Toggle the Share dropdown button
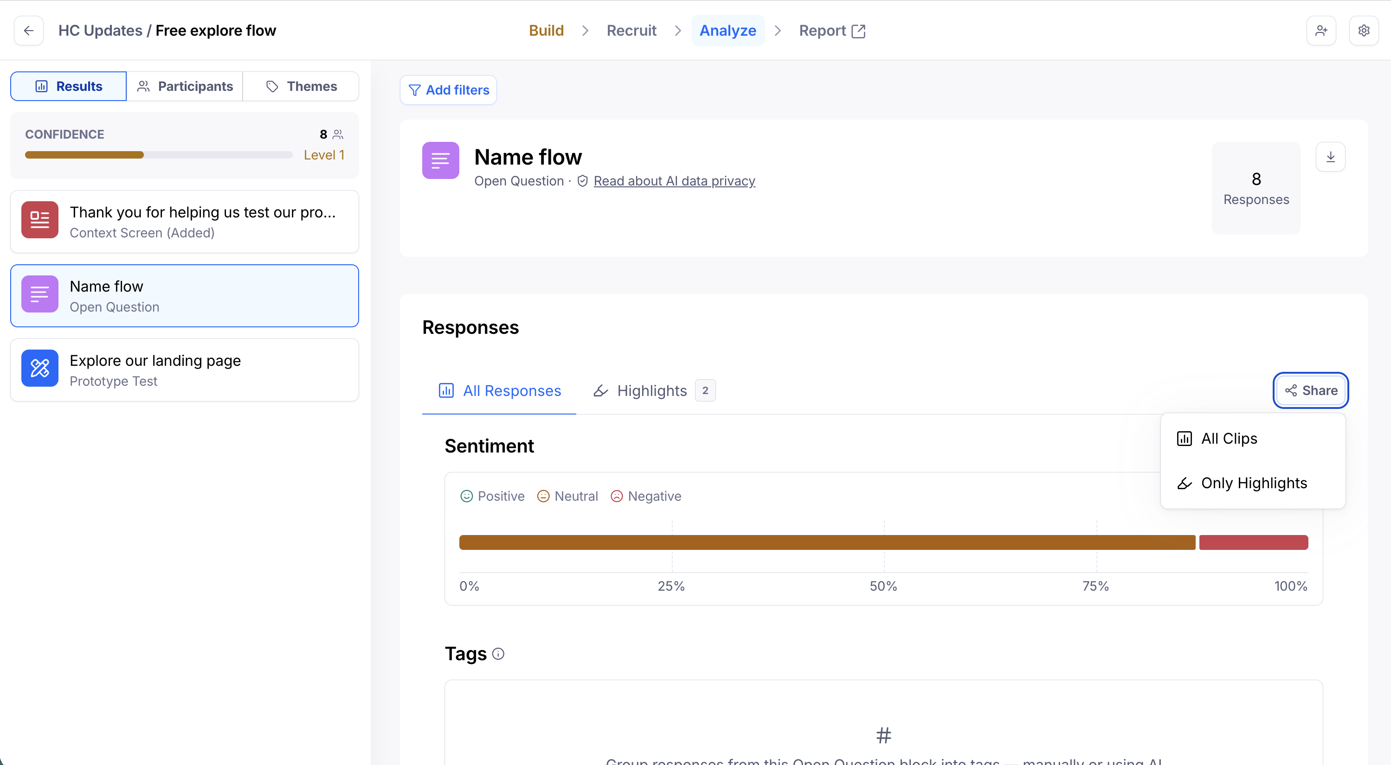 click(x=1311, y=390)
